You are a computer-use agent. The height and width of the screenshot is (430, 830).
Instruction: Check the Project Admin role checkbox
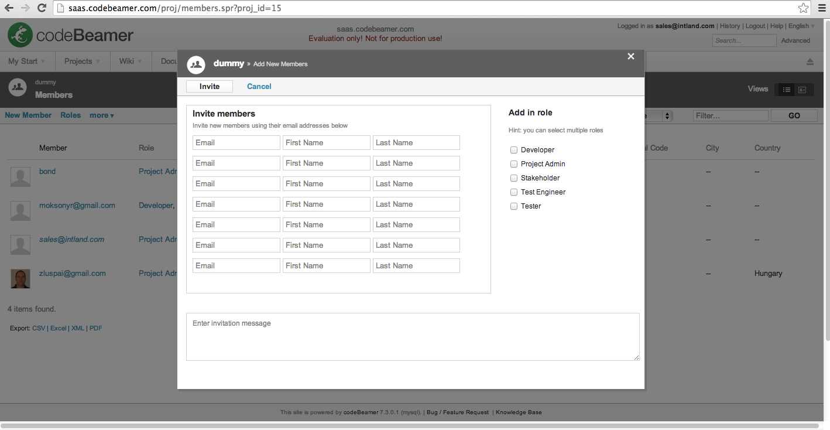coord(514,164)
